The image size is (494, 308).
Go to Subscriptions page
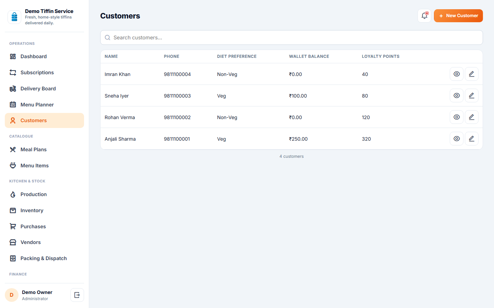[x=44, y=73]
